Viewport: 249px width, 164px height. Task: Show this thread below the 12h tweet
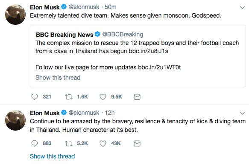coord(53,156)
